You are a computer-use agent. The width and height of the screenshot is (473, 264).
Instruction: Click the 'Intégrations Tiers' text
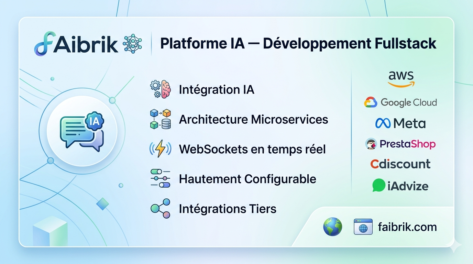[x=228, y=209]
